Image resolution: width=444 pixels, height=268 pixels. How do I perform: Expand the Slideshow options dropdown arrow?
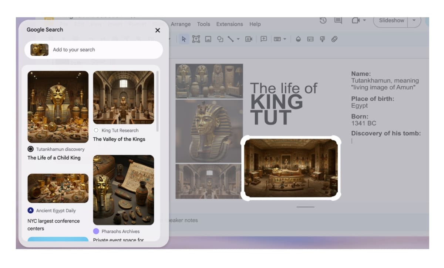click(x=414, y=21)
